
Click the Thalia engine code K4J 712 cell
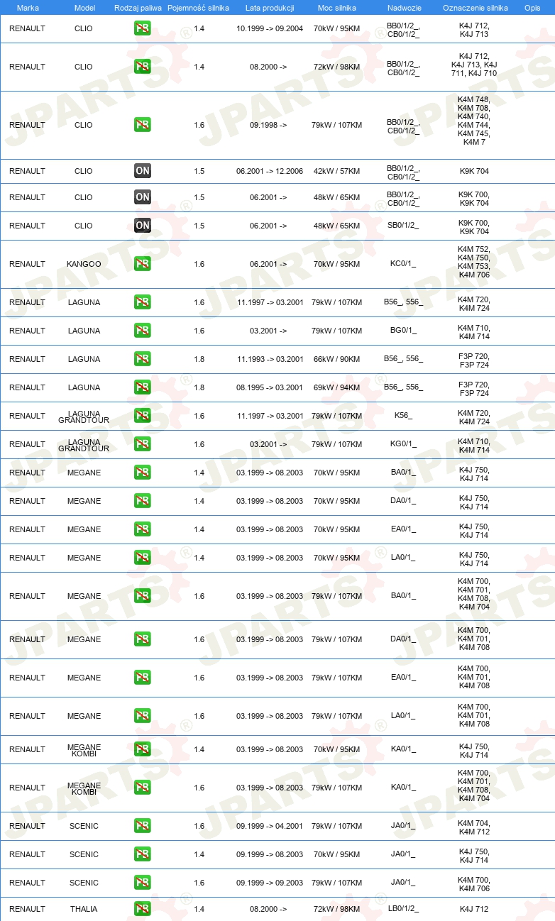pyautogui.click(x=474, y=909)
